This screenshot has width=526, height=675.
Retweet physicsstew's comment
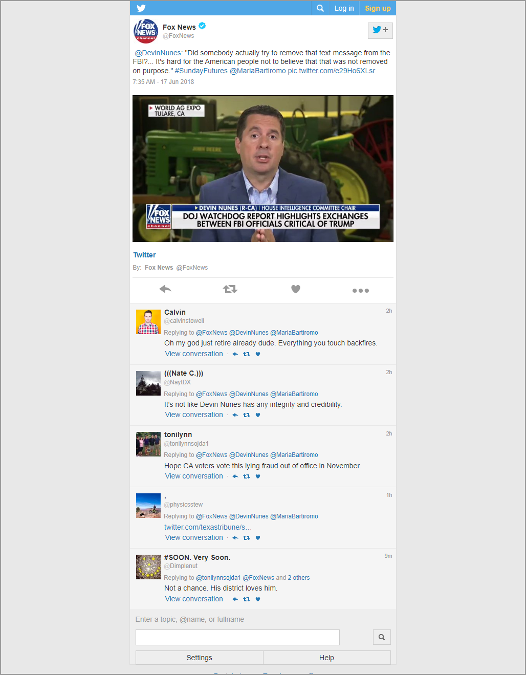coord(247,538)
